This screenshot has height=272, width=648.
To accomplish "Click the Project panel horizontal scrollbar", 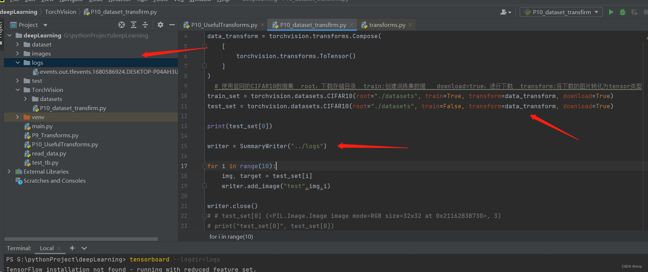I will click(x=81, y=239).
